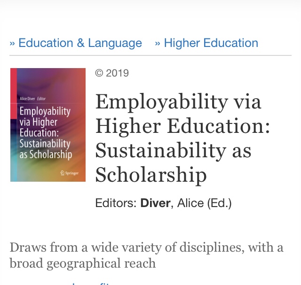Click the white title text on book cover
Screen dimensions: 301x285
point(45,133)
